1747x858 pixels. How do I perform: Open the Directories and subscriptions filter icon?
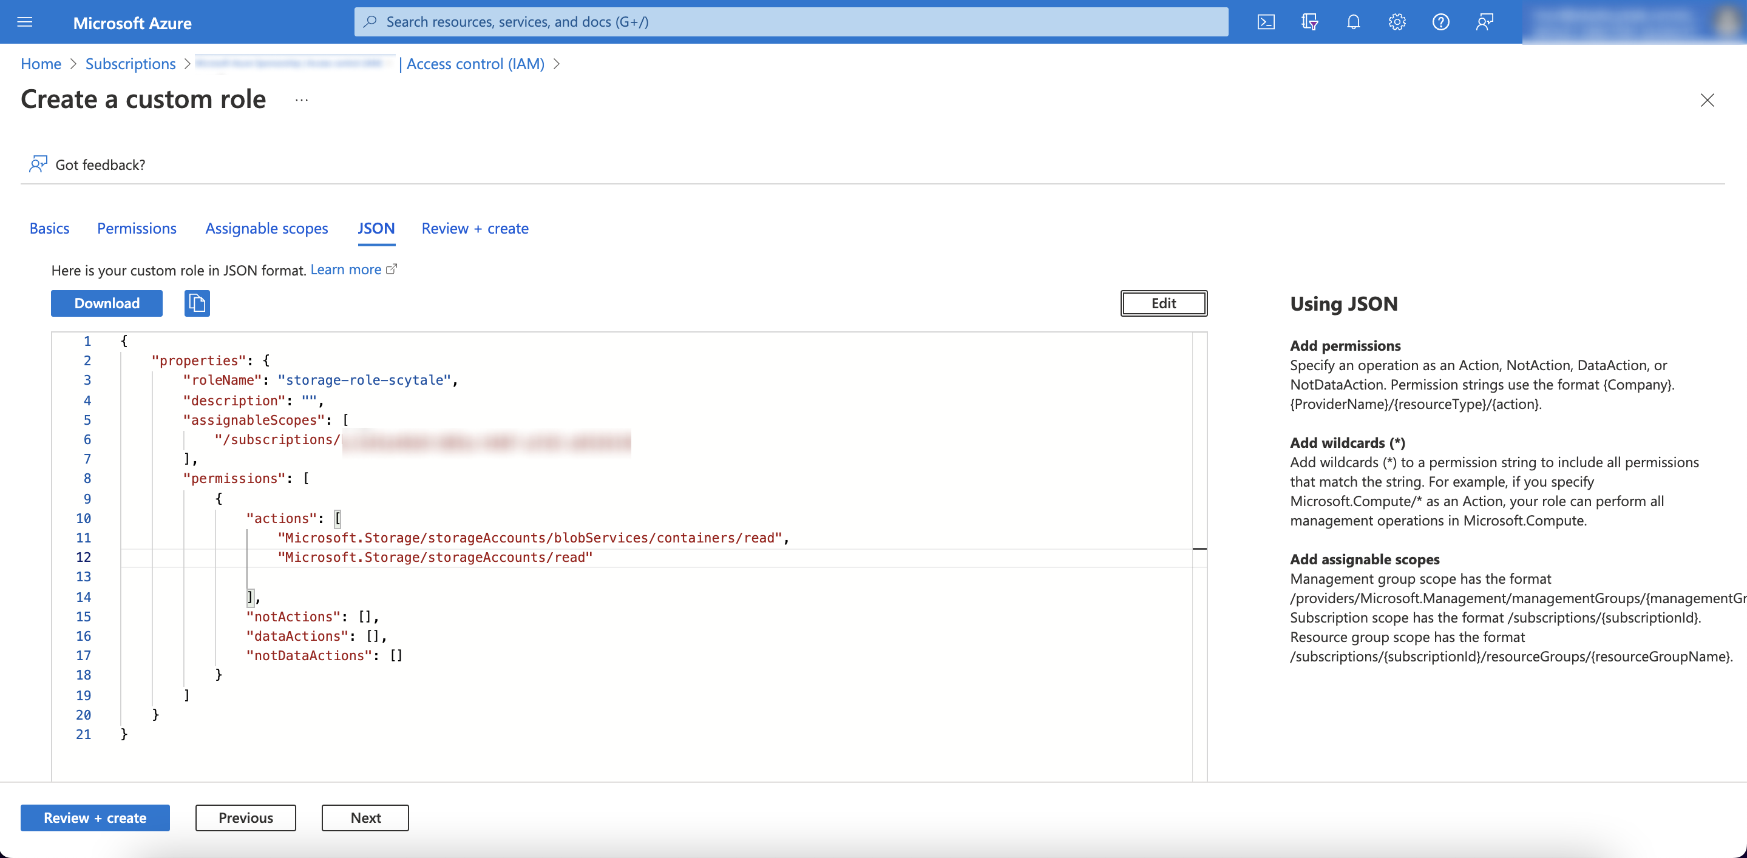tap(1309, 22)
